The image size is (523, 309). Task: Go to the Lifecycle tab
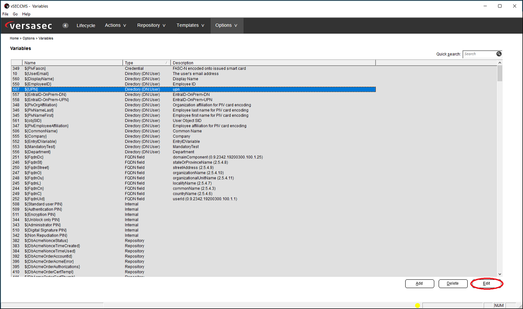[x=86, y=25]
